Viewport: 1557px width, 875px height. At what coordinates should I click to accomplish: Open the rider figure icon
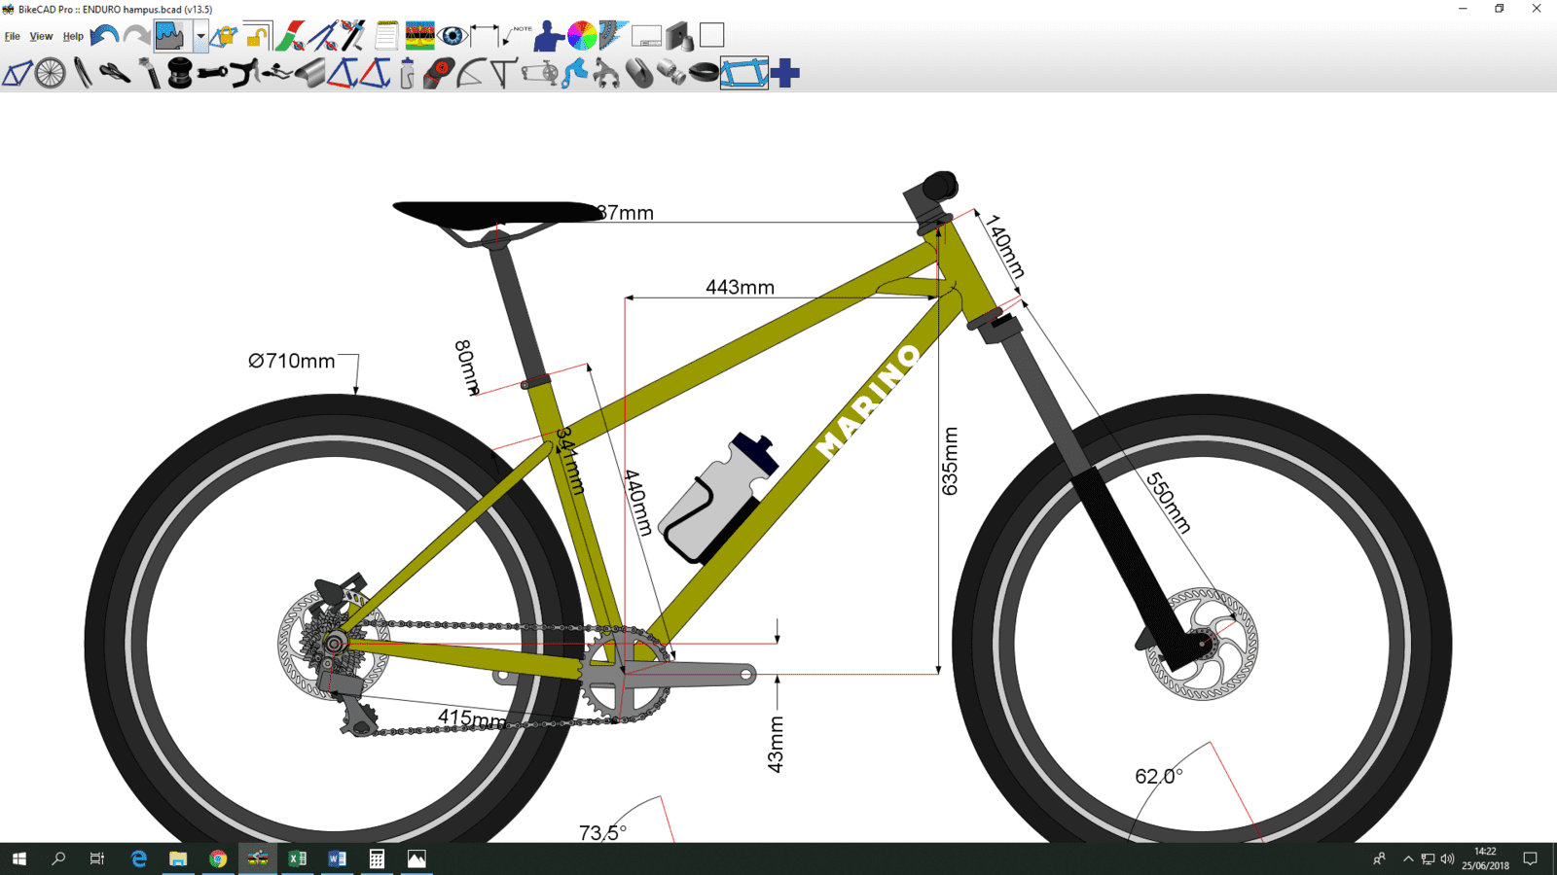tap(549, 36)
